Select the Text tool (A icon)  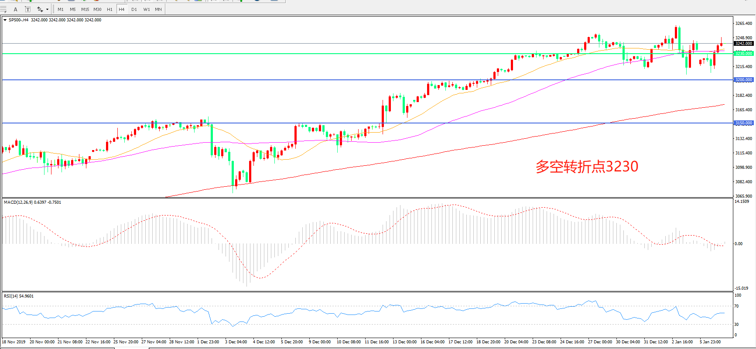[16, 9]
